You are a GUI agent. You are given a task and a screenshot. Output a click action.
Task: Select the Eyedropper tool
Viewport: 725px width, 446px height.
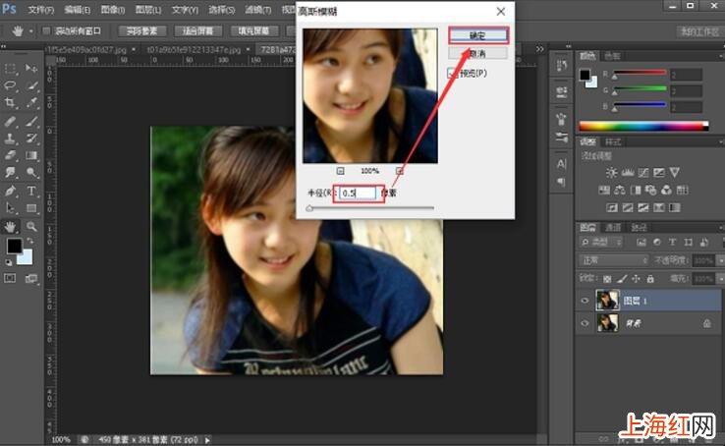(31, 102)
